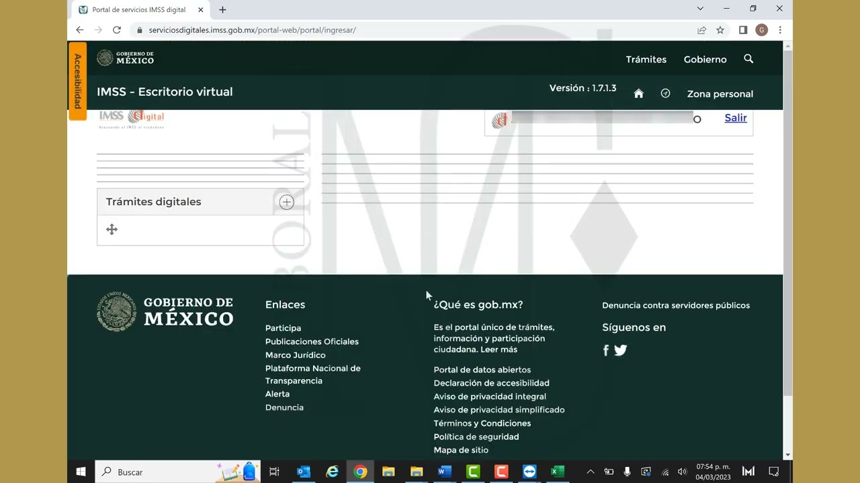Open the tab search chevron in Chrome
Image resolution: width=860 pixels, height=483 pixels.
tap(700, 9)
